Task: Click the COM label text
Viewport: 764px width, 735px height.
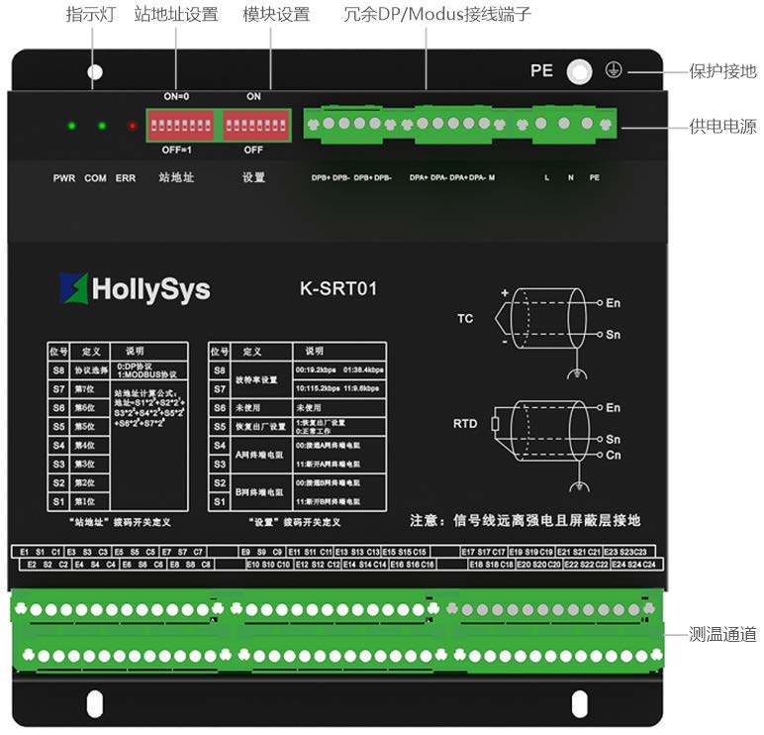Action: coord(95,178)
